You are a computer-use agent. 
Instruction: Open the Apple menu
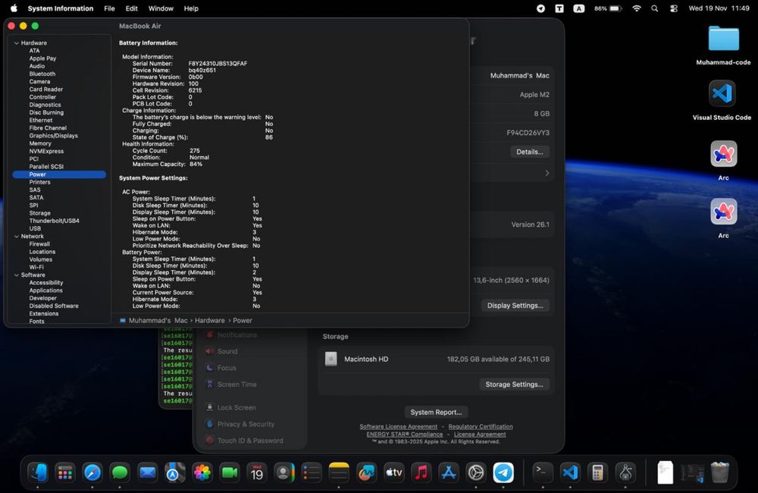tap(14, 8)
